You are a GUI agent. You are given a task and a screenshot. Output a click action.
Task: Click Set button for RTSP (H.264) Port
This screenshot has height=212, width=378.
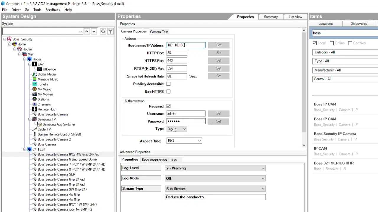[219, 68]
